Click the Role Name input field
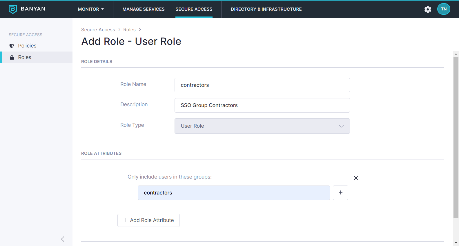 tap(262, 85)
